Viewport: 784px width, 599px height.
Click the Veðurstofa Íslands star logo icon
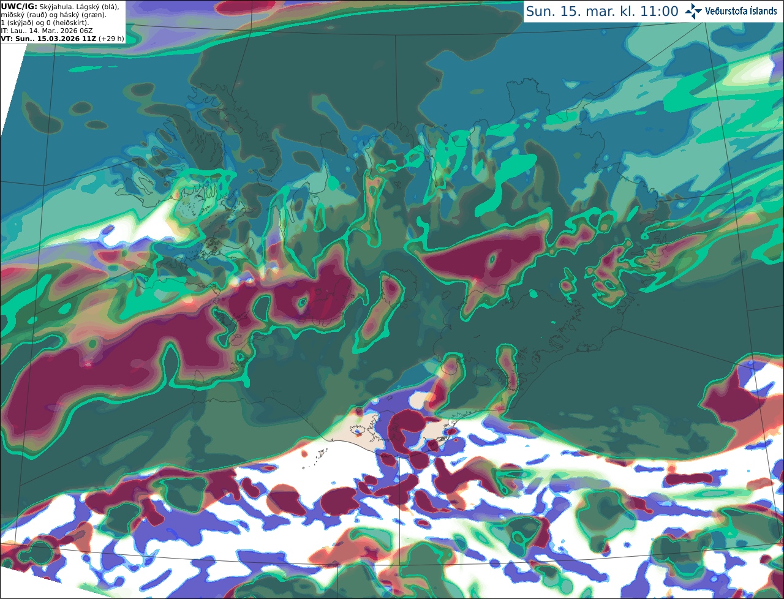coord(693,11)
